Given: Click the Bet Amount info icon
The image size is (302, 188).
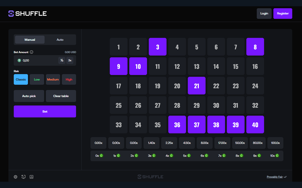Looking at the screenshot, I should [x=31, y=52].
